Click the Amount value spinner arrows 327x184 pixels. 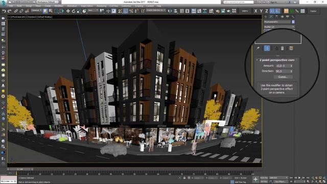pyautogui.click(x=291, y=66)
